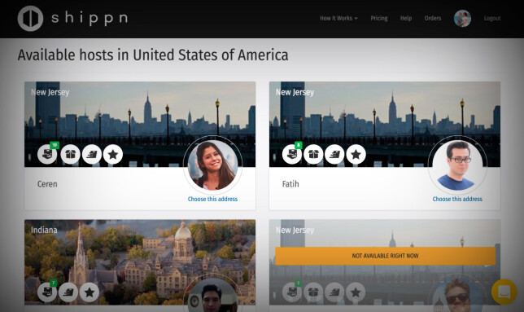Click the gift box icon on Ceren's card
The width and height of the screenshot is (524, 312).
[x=70, y=154]
